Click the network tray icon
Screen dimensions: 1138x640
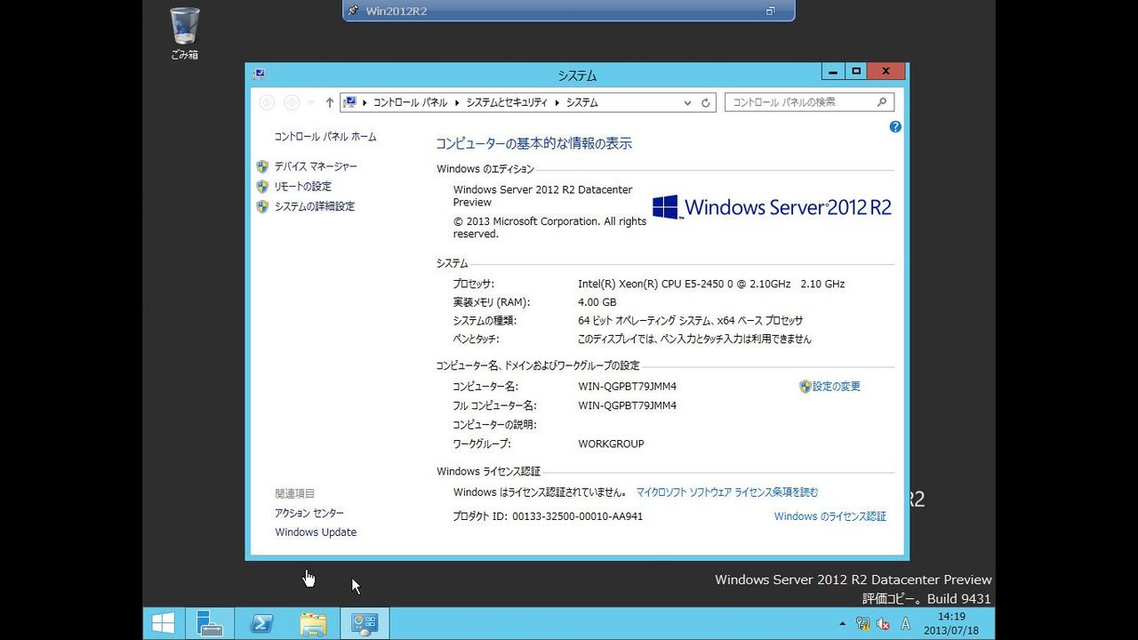[x=862, y=624]
